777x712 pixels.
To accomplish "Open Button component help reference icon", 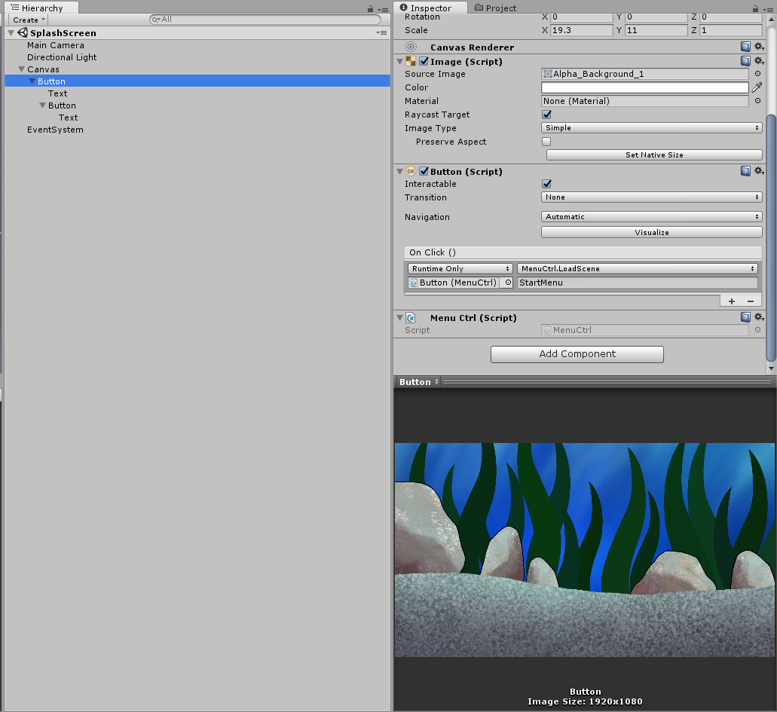I will [745, 171].
